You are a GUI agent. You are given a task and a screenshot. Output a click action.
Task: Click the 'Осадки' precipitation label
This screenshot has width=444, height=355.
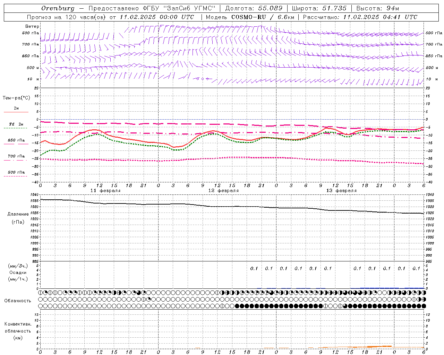(18, 272)
